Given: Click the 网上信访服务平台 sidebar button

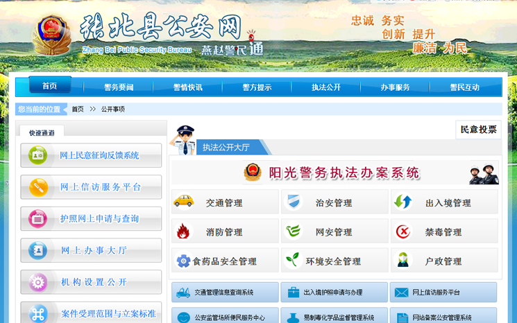Looking at the screenshot, I should point(91,187).
